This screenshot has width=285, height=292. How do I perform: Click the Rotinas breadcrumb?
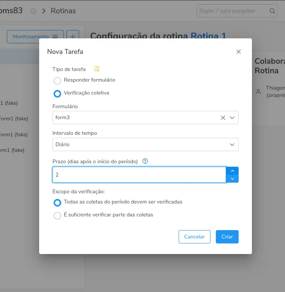(x=63, y=11)
